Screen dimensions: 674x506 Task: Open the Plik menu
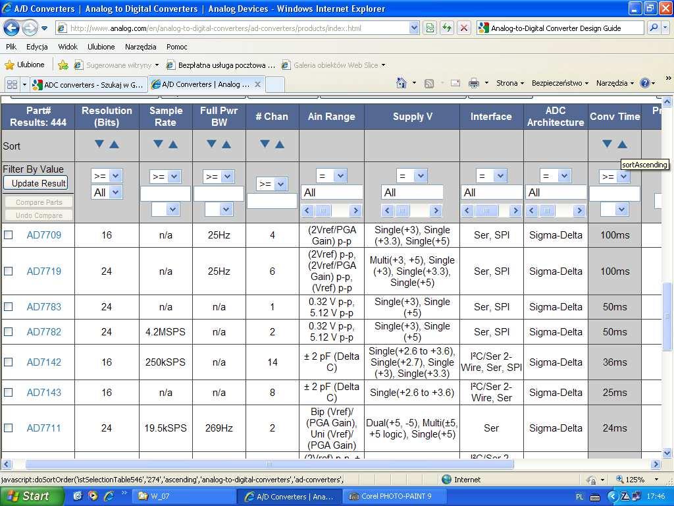(11, 47)
